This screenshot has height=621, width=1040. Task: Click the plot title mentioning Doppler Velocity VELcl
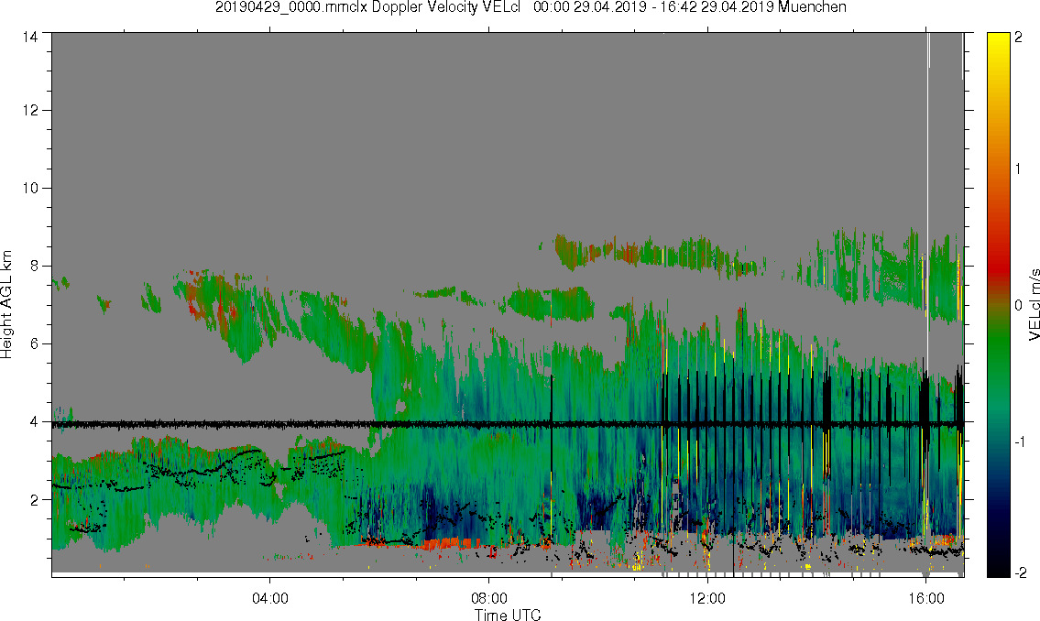531,7
